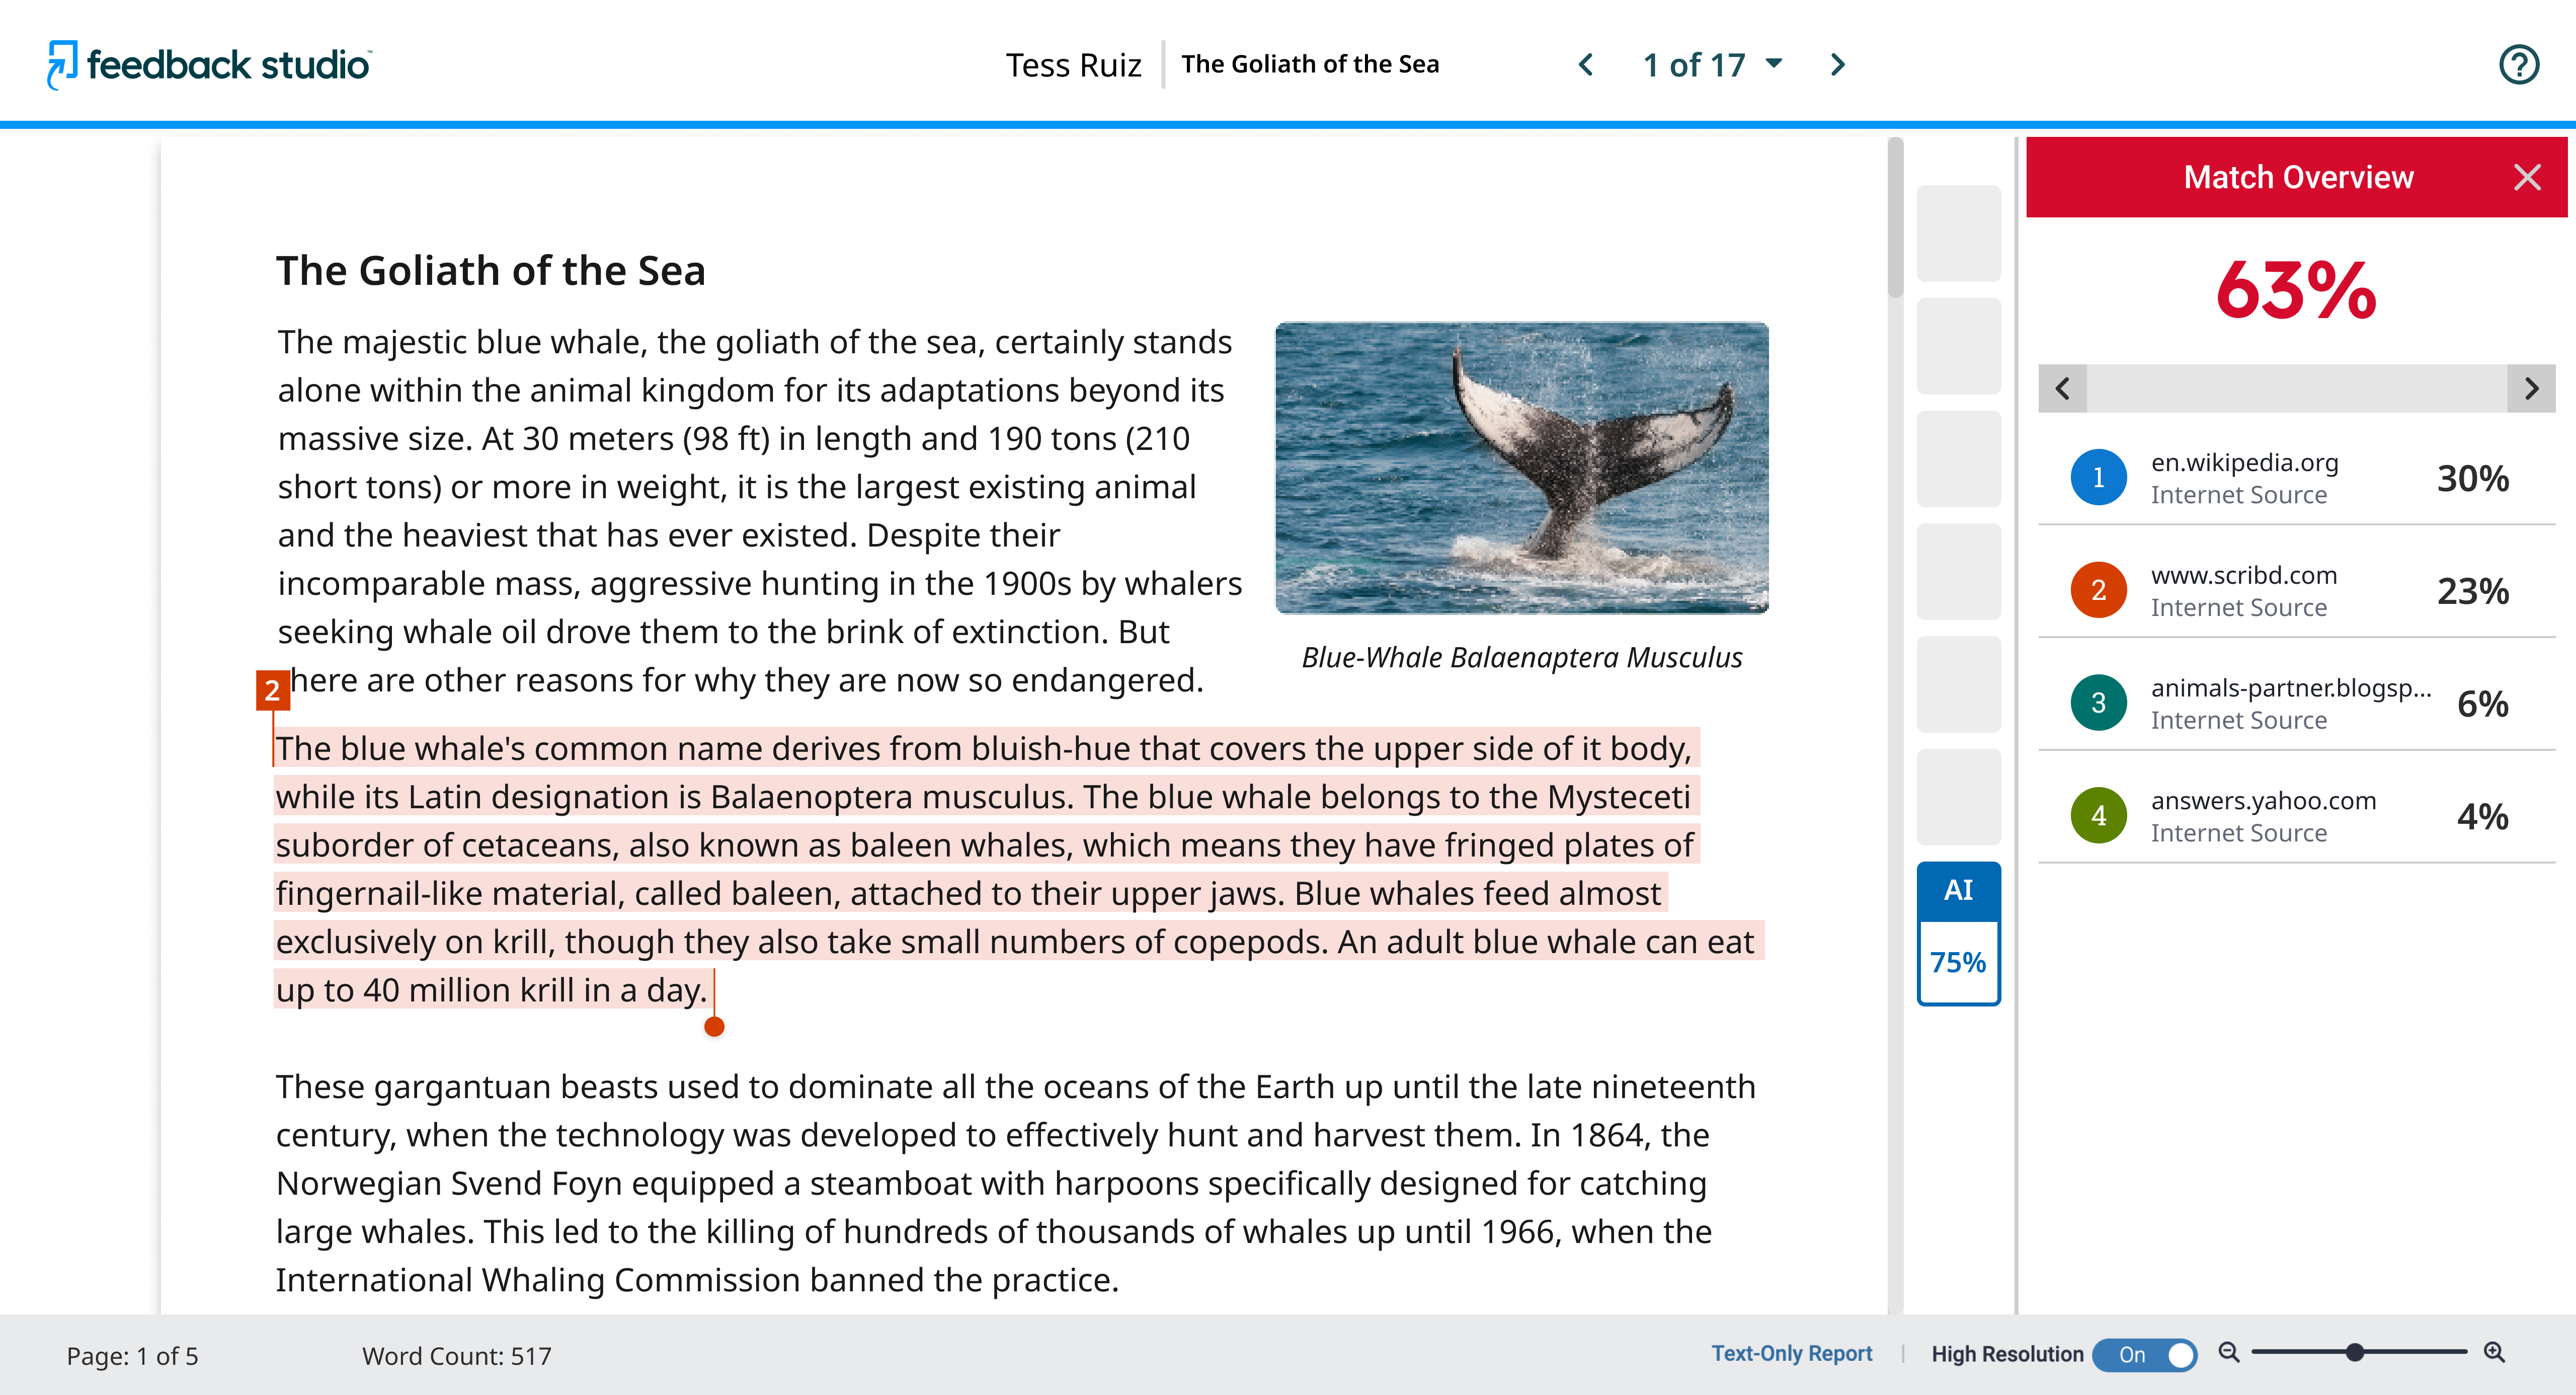Go to the previous paper arrow

pyautogui.click(x=1586, y=65)
